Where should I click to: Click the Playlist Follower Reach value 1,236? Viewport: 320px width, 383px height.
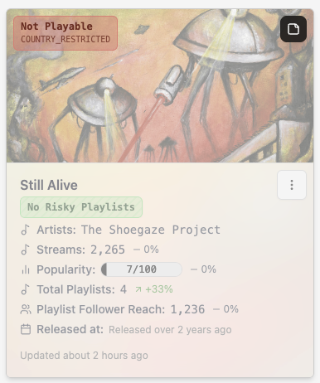click(187, 309)
